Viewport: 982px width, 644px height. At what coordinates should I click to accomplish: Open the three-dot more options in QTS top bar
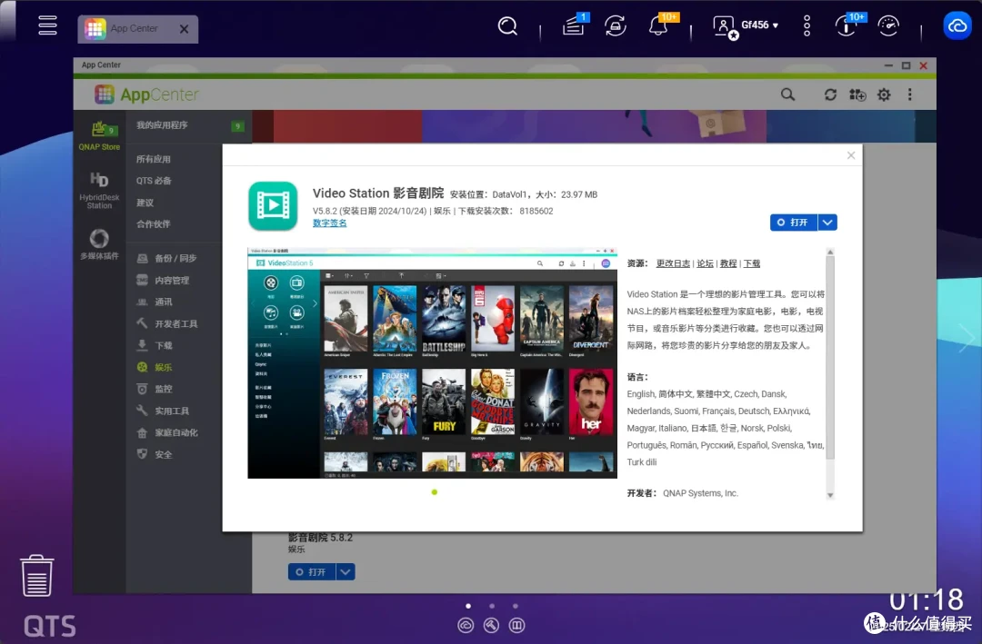tap(807, 25)
